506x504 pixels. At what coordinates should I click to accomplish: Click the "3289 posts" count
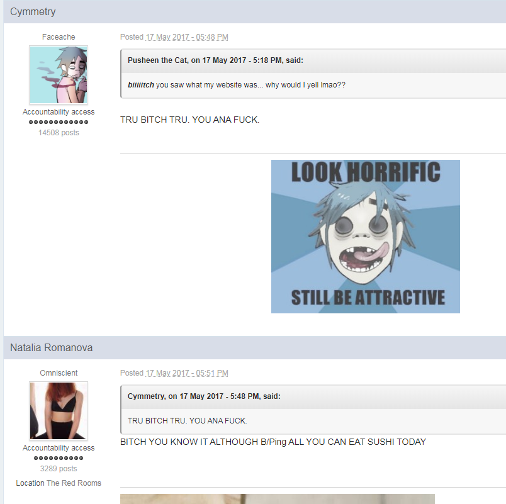point(59,469)
